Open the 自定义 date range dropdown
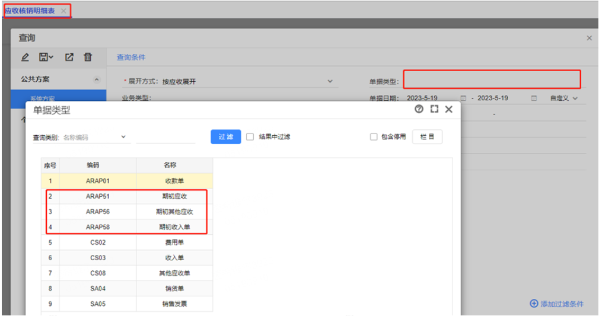This screenshot has width=599, height=316. pos(564,98)
